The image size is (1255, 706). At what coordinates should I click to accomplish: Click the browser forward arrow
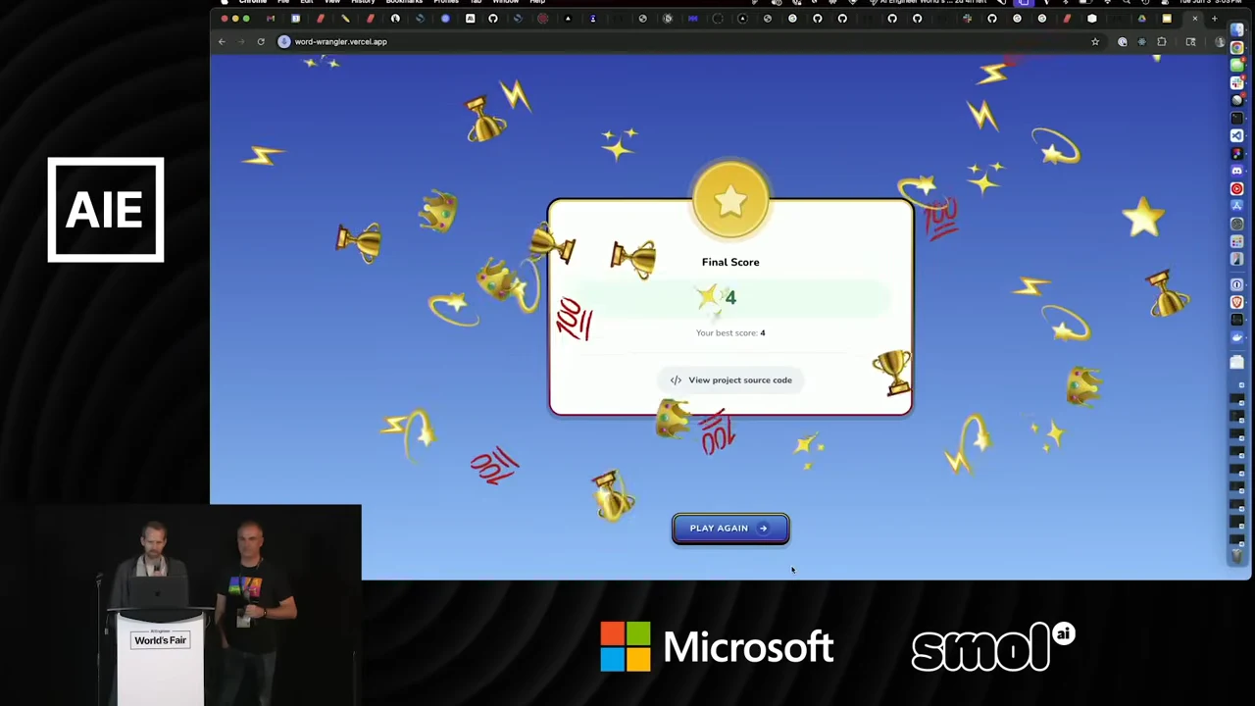[241, 42]
